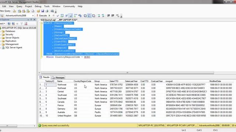Comment out the selected lines
Screen dimensions: 236x132
[99, 15]
